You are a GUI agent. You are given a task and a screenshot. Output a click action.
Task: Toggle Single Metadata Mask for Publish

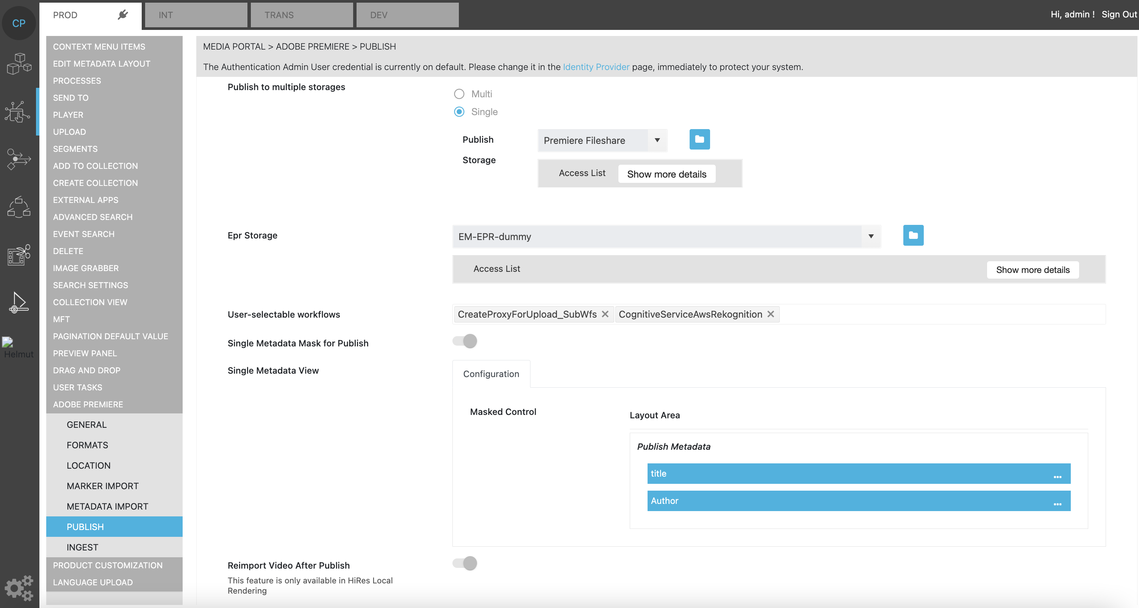point(465,341)
